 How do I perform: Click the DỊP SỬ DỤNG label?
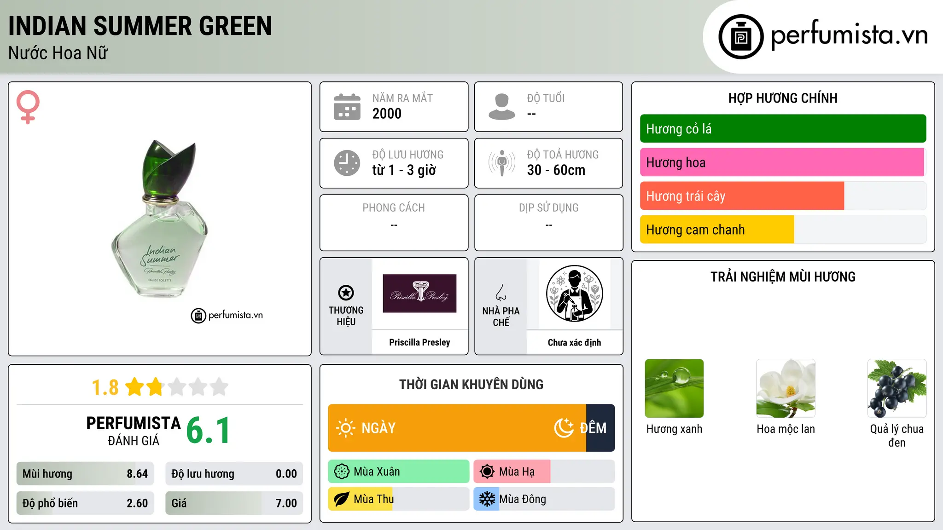click(x=549, y=208)
